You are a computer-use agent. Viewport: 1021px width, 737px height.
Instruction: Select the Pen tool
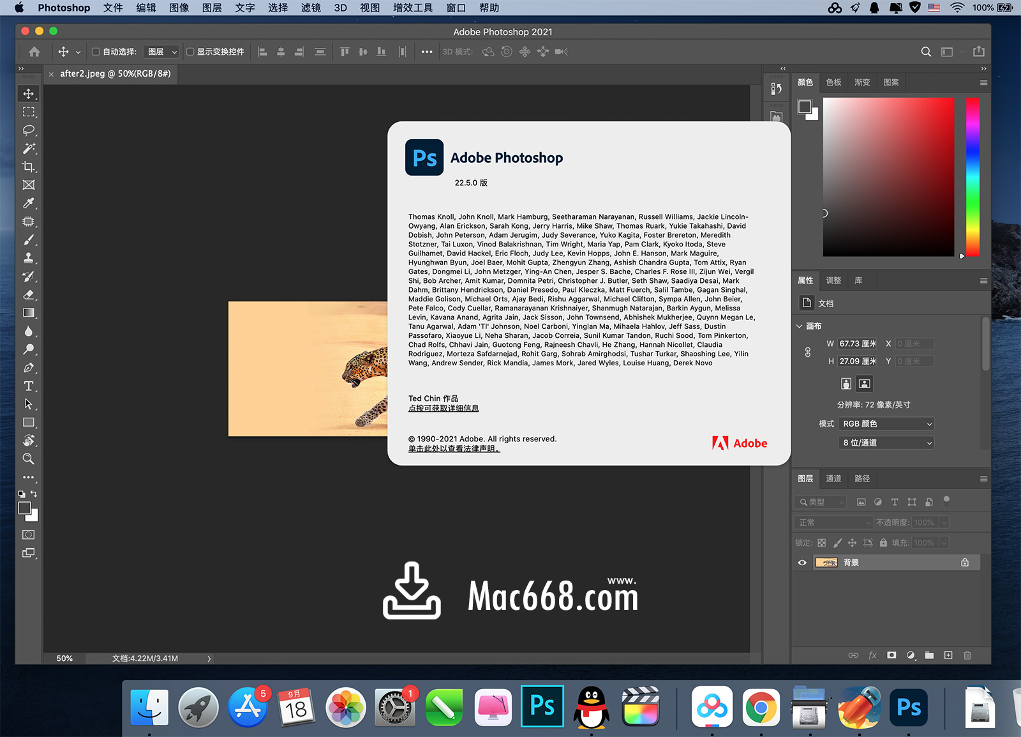pos(29,368)
